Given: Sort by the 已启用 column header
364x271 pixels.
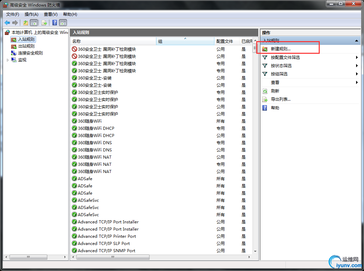Looking at the screenshot, I should coord(246,41).
